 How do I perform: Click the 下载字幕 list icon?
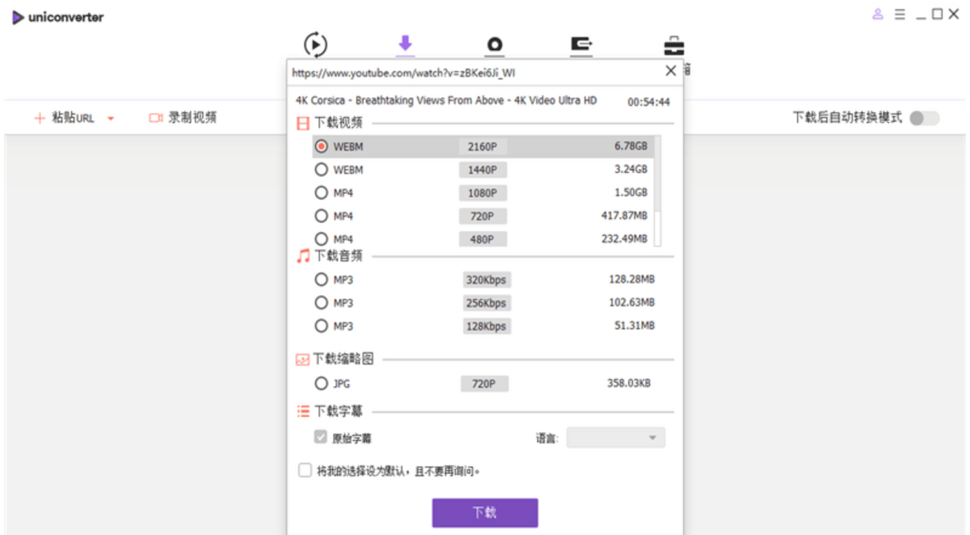303,411
